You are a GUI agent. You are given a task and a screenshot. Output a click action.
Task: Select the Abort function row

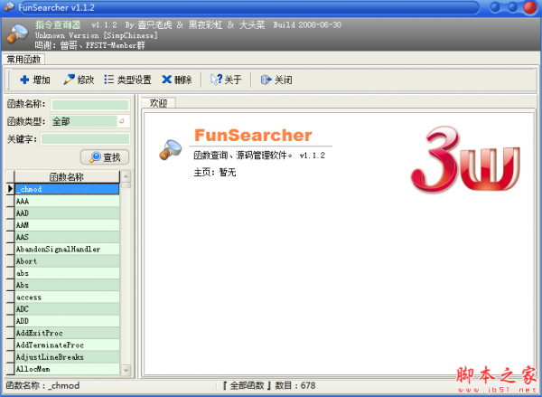point(67,261)
